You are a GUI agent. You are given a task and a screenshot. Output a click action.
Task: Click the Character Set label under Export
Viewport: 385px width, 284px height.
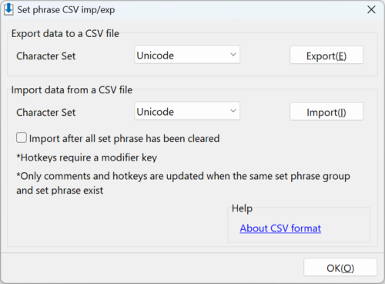46,56
